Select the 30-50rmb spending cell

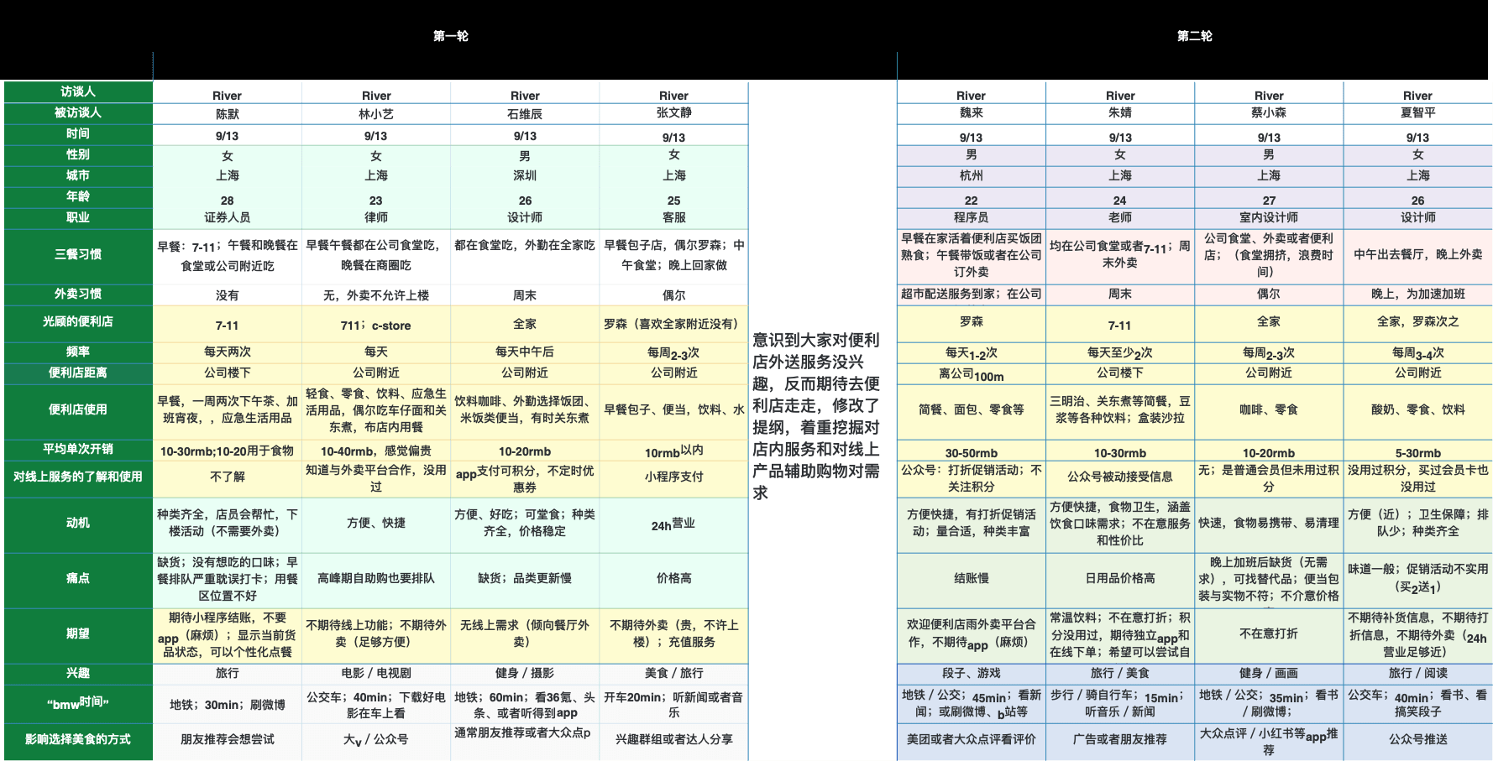tap(972, 452)
